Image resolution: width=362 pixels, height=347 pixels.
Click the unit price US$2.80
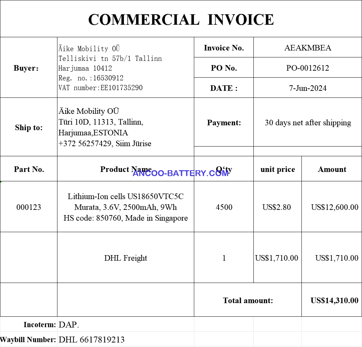pyautogui.click(x=277, y=207)
